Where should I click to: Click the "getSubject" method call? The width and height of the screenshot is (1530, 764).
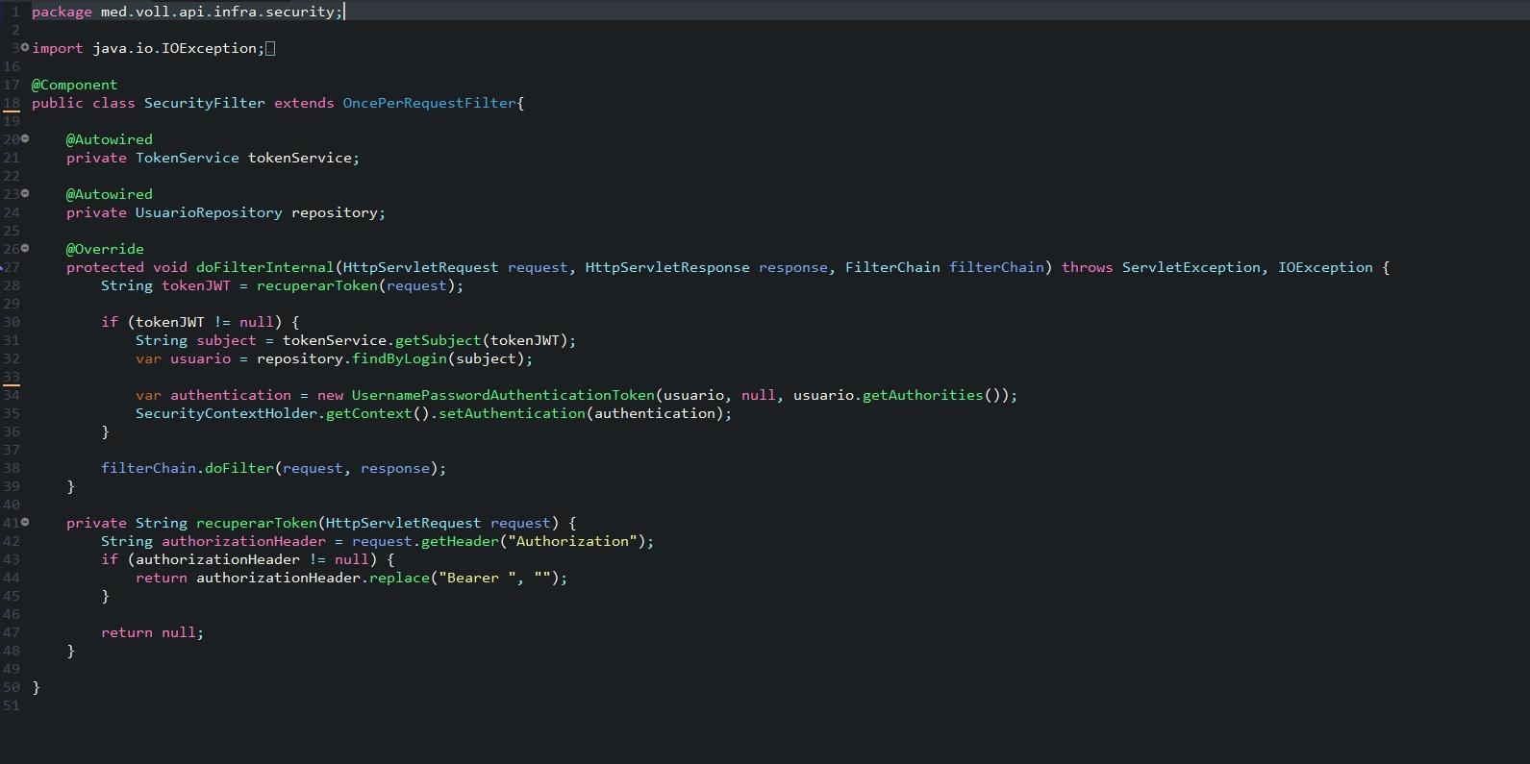(439, 340)
